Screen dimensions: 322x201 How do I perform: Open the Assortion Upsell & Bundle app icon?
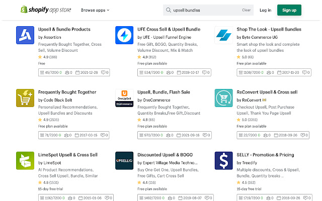[x=25, y=35]
